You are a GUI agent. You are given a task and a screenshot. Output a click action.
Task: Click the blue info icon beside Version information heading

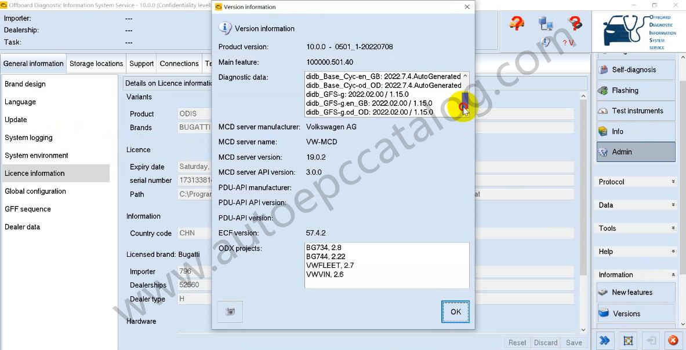click(x=225, y=28)
